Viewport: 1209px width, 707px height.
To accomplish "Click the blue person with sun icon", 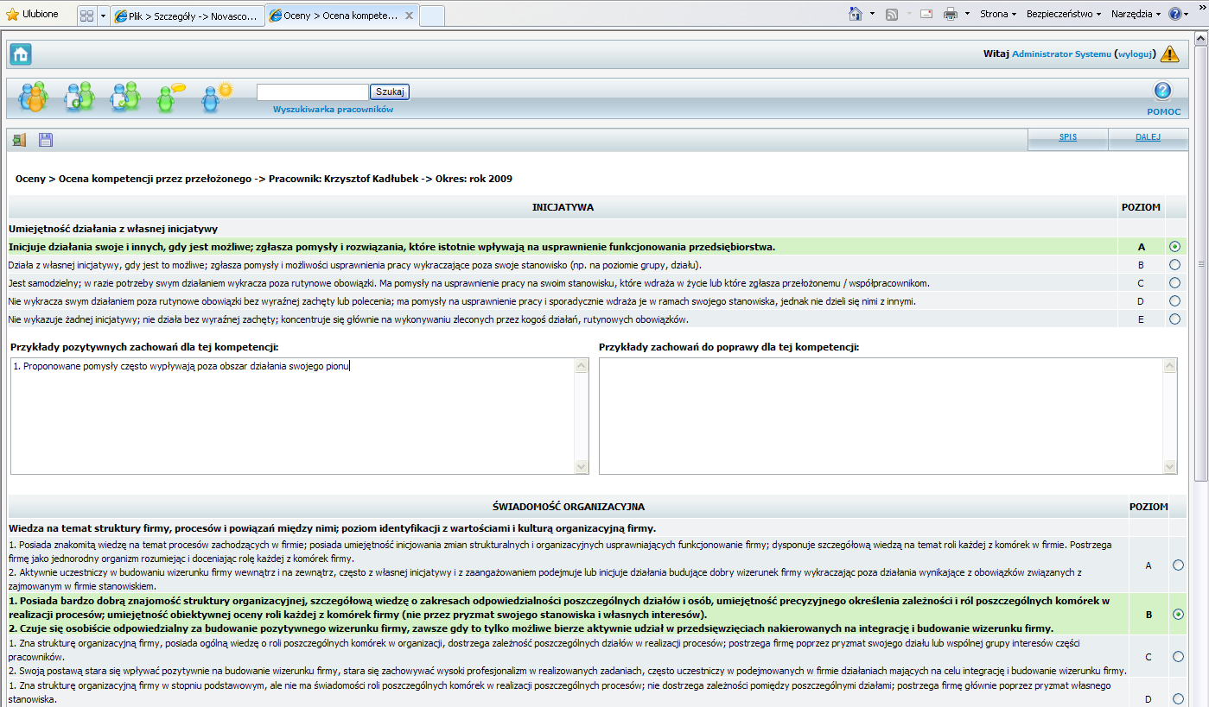I will click(x=216, y=97).
